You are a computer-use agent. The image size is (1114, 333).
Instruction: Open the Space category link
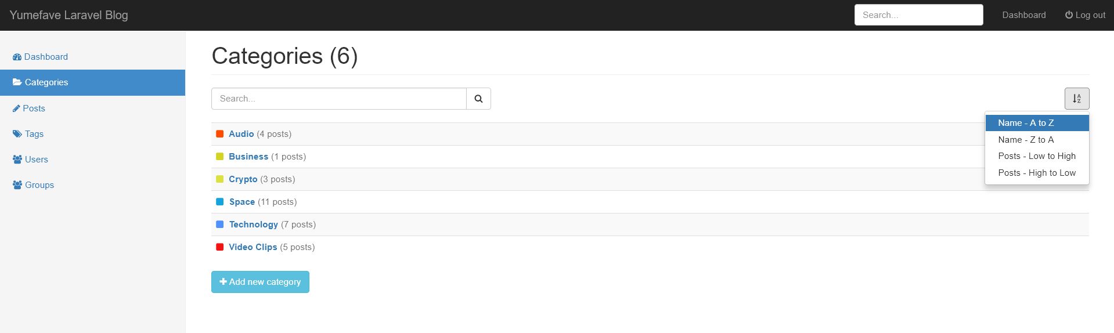tap(242, 202)
